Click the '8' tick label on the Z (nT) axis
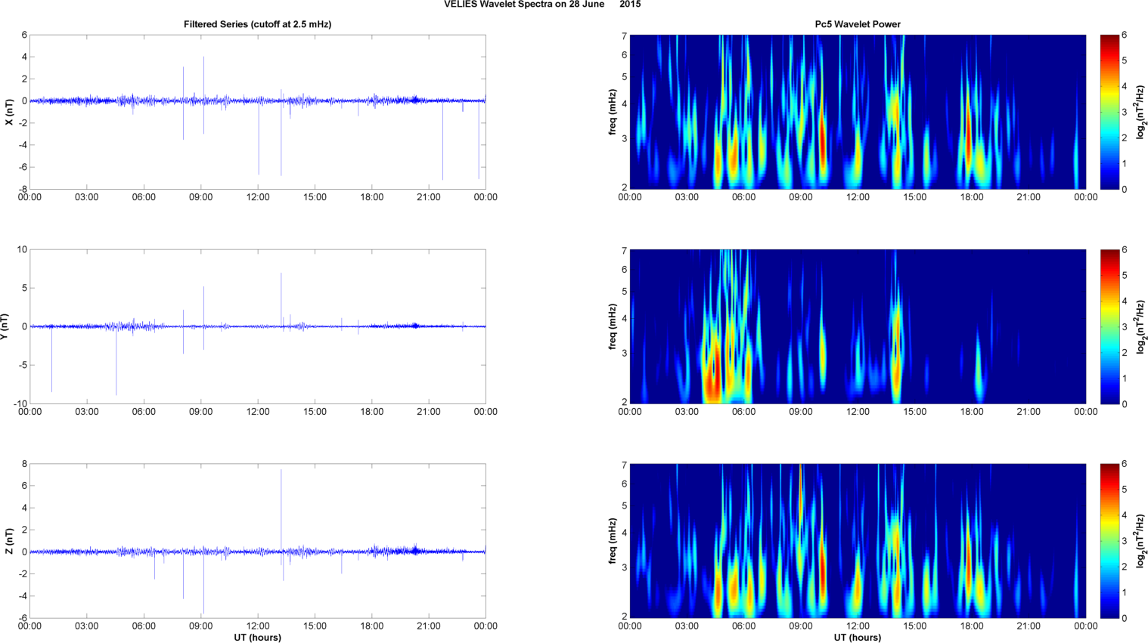 point(24,464)
